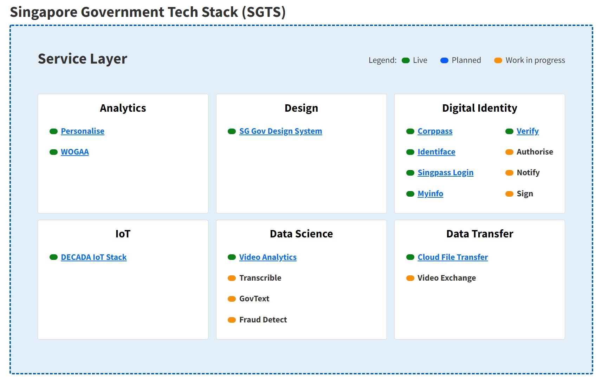
Task: Click the Authorise text
Action: (x=535, y=152)
